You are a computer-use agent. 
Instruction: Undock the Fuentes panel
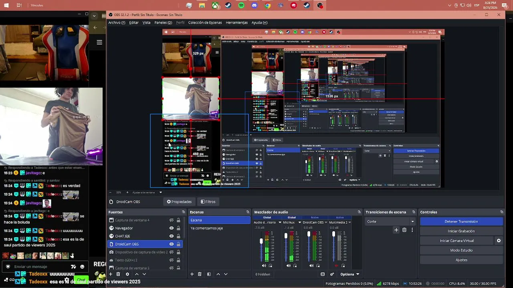click(184, 212)
